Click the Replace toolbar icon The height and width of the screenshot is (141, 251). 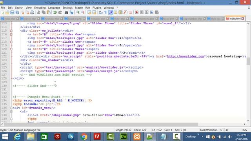pyautogui.click(x=71, y=12)
